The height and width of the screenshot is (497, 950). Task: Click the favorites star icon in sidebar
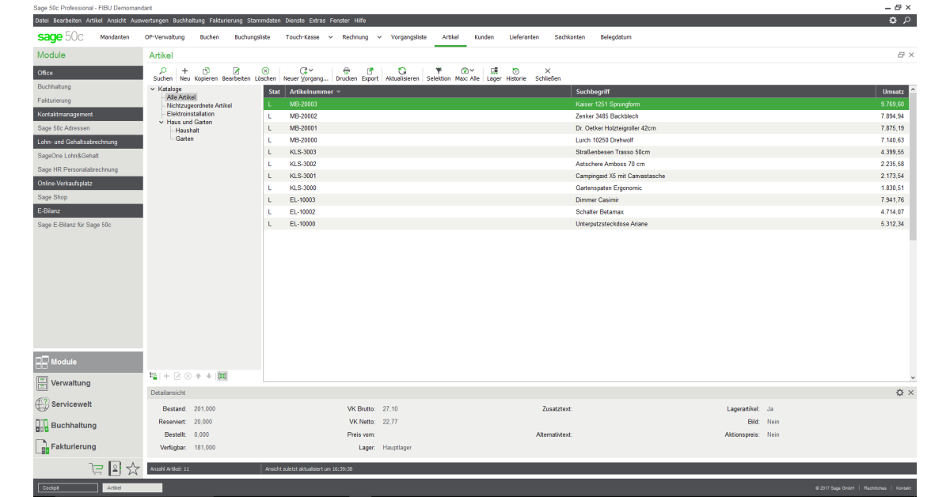coord(133,468)
